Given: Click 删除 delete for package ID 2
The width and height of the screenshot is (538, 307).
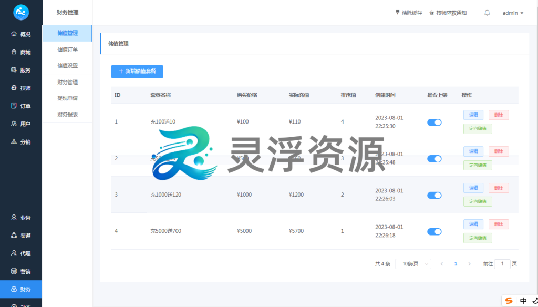Looking at the screenshot, I should 499,151.
